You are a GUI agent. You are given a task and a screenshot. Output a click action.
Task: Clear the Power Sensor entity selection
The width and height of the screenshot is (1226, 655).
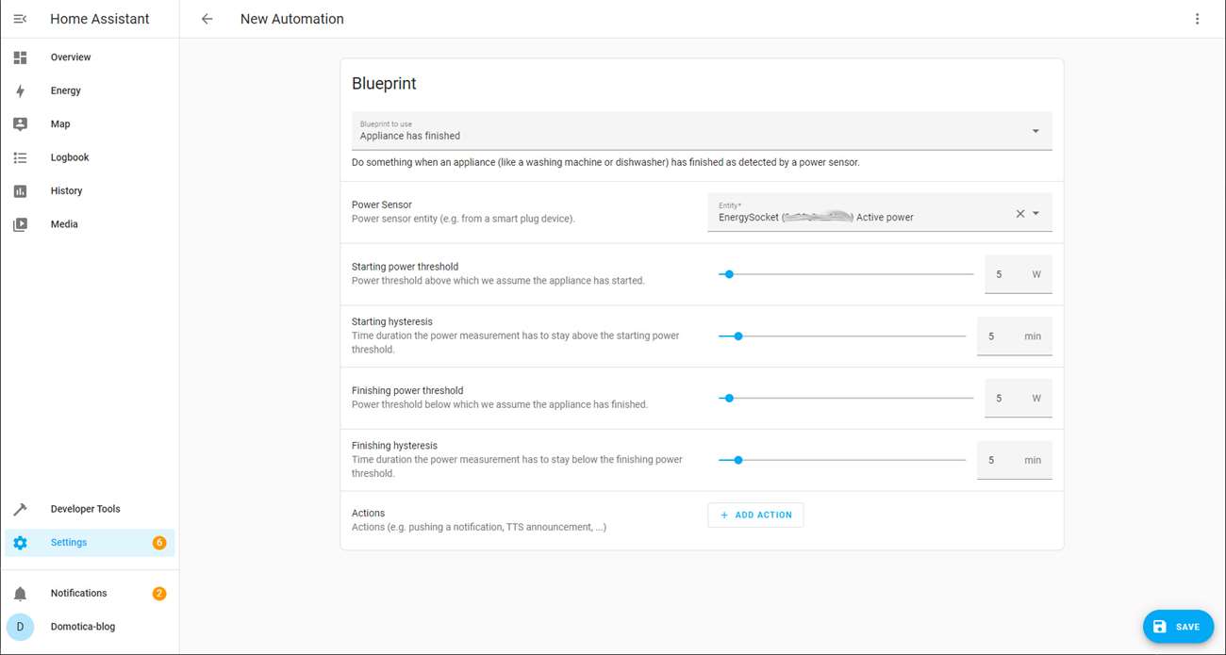coord(1019,214)
